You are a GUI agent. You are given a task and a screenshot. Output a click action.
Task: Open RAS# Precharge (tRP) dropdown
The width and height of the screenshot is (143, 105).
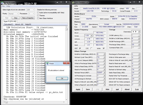tap(139, 41)
